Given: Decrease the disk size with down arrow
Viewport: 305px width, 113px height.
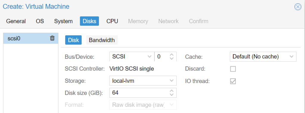Looking at the screenshot, I should 172,95.
